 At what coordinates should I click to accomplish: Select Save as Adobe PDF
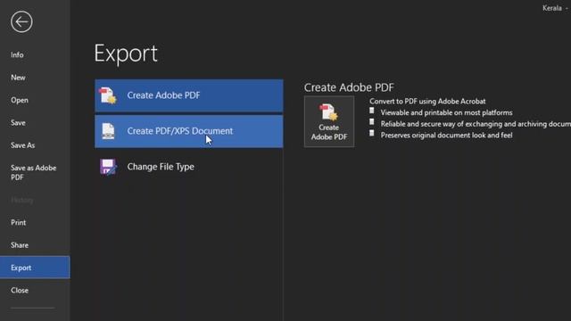coord(33,172)
